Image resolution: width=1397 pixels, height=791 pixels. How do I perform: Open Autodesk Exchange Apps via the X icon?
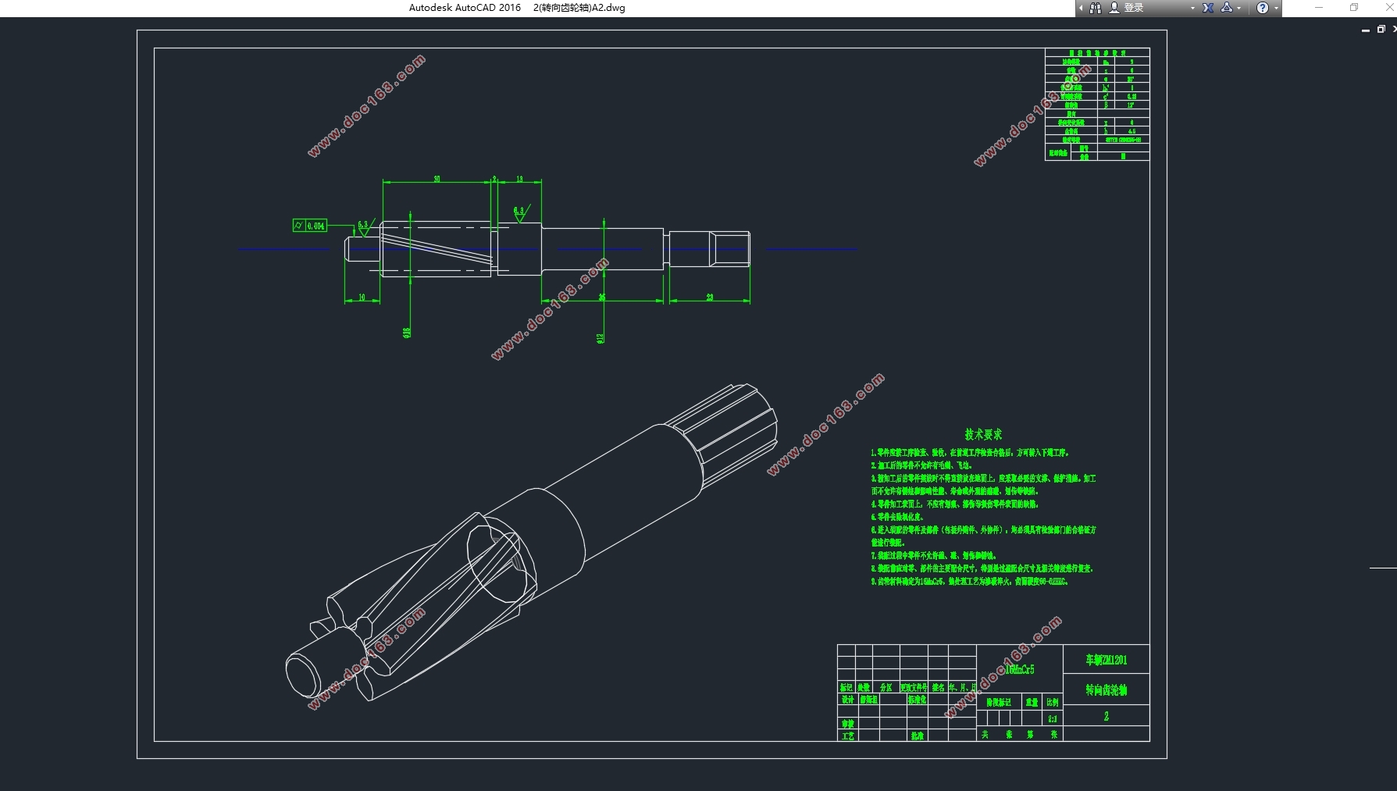click(x=1208, y=8)
